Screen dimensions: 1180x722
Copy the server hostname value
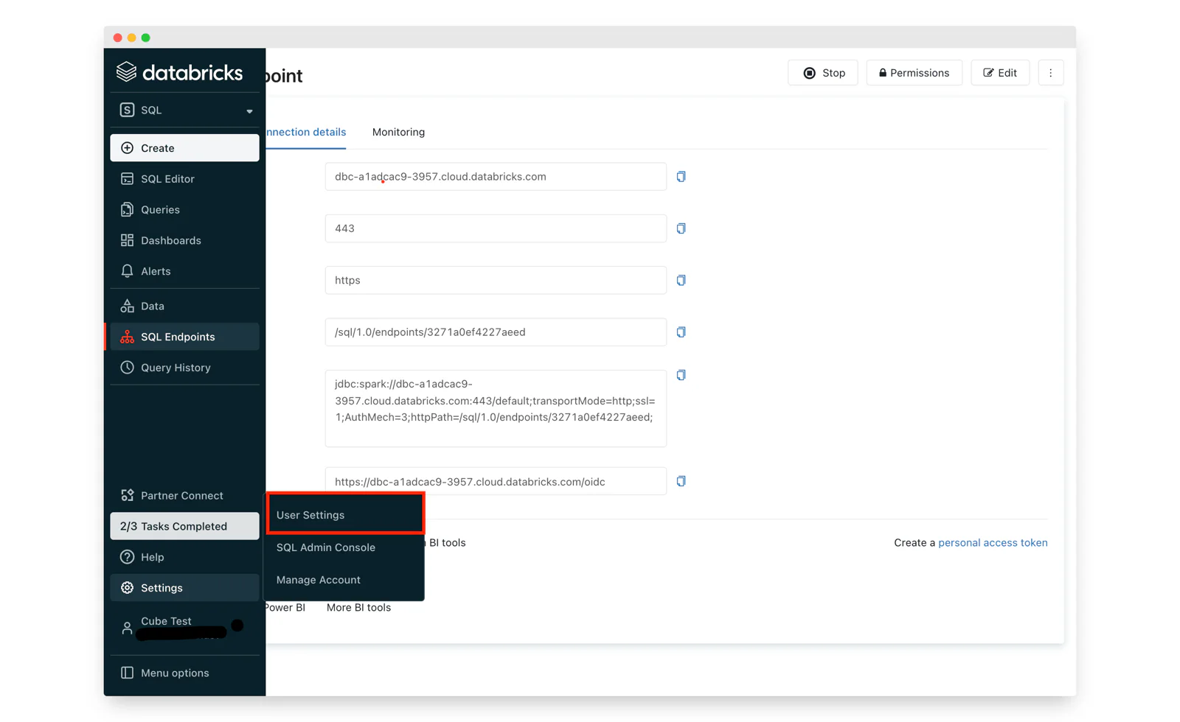pos(681,177)
